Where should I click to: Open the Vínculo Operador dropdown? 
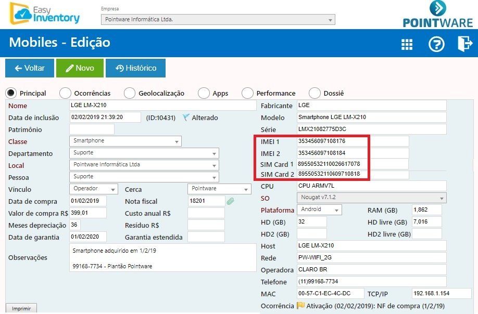click(x=94, y=189)
